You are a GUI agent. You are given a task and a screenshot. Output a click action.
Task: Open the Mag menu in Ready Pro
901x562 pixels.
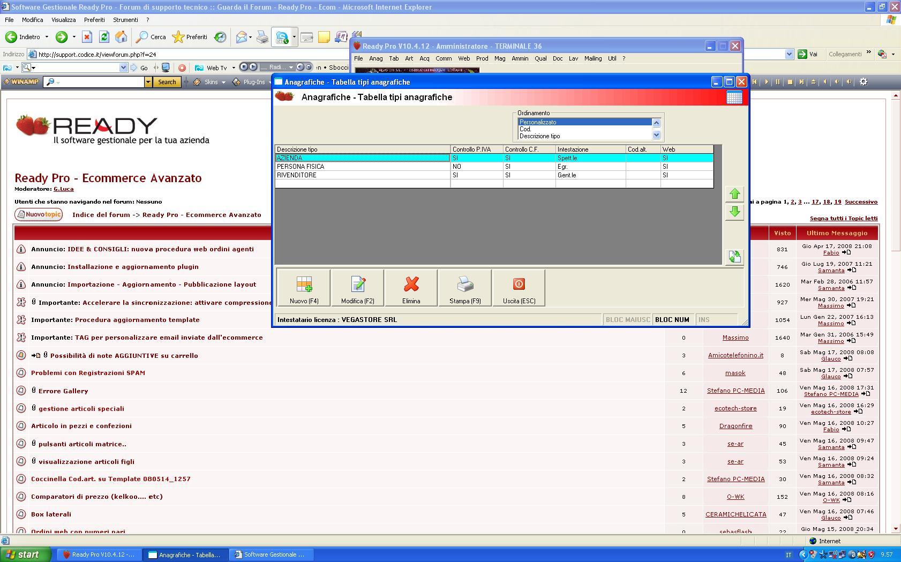(500, 58)
